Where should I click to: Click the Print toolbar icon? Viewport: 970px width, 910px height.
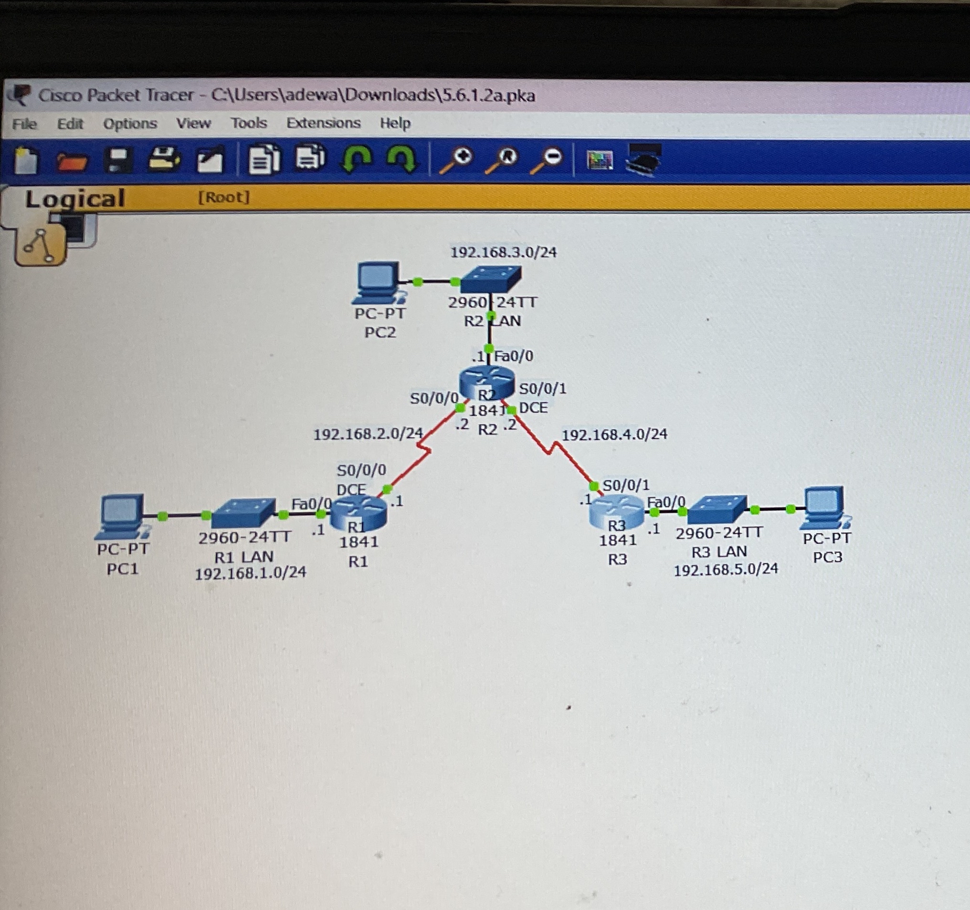coord(164,159)
